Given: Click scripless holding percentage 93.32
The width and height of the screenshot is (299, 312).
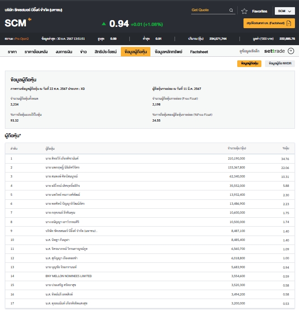Looking at the screenshot, I should 14,120.
